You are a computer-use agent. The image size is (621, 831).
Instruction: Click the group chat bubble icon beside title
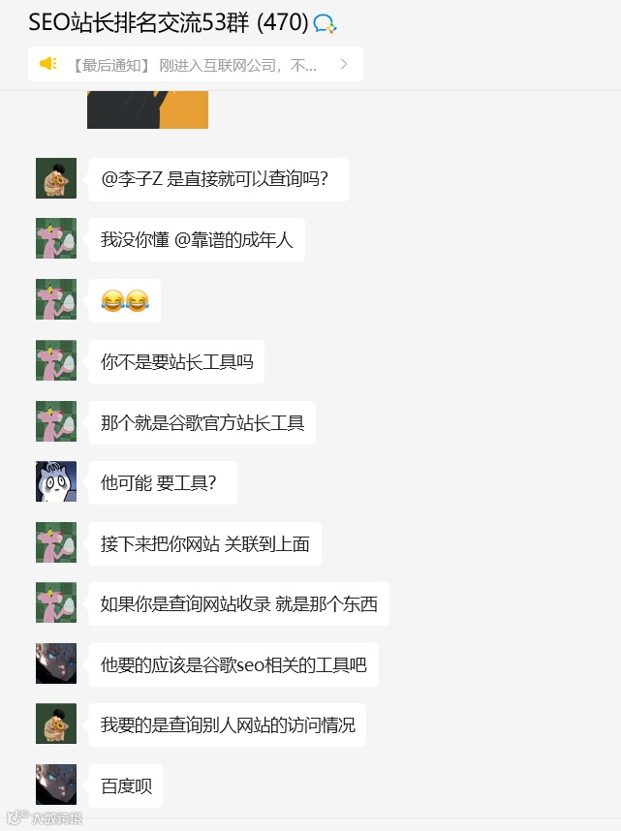coord(325,24)
